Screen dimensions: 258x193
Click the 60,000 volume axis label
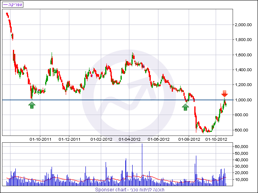tap(241, 146)
